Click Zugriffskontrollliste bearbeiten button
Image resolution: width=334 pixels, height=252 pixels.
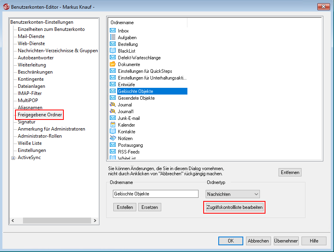coord(235,207)
